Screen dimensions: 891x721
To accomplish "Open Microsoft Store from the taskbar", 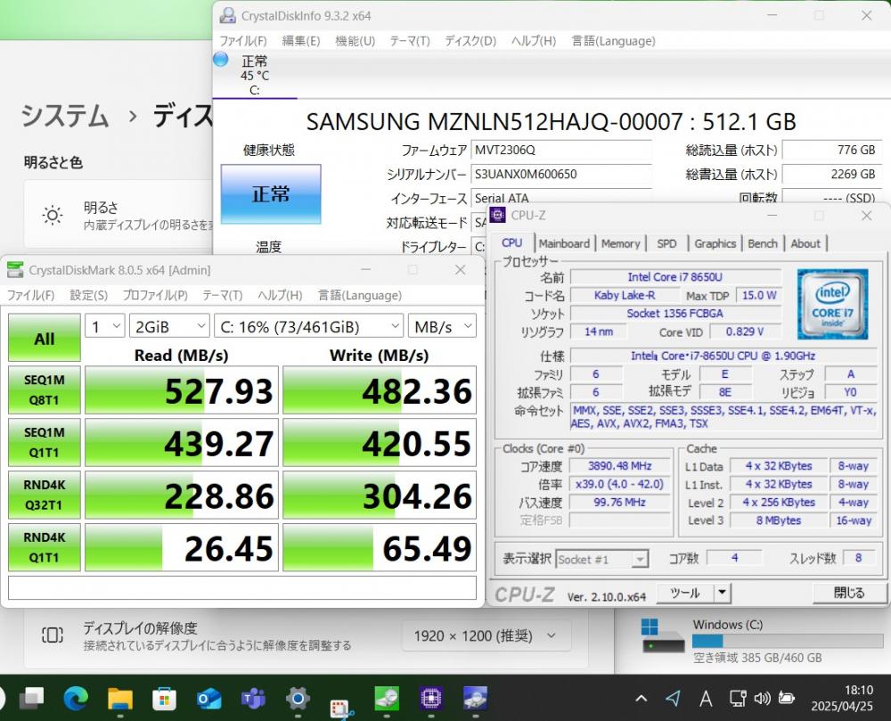I will pyautogui.click(x=164, y=698).
